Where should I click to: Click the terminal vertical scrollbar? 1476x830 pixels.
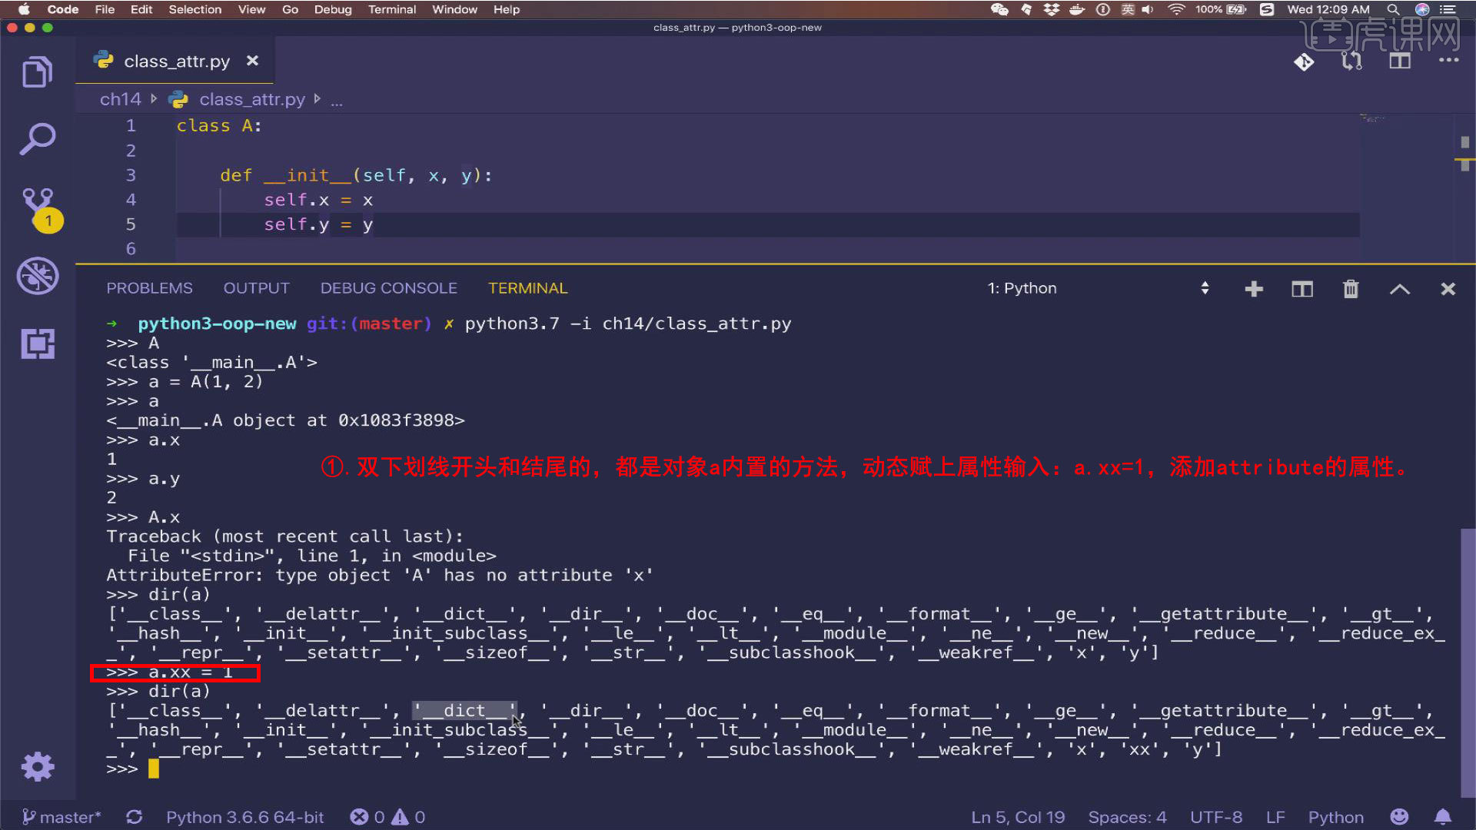[x=1467, y=661]
